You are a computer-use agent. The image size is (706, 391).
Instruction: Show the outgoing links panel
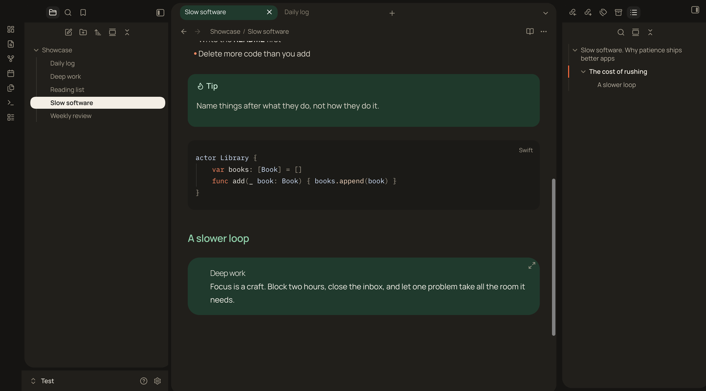588,13
